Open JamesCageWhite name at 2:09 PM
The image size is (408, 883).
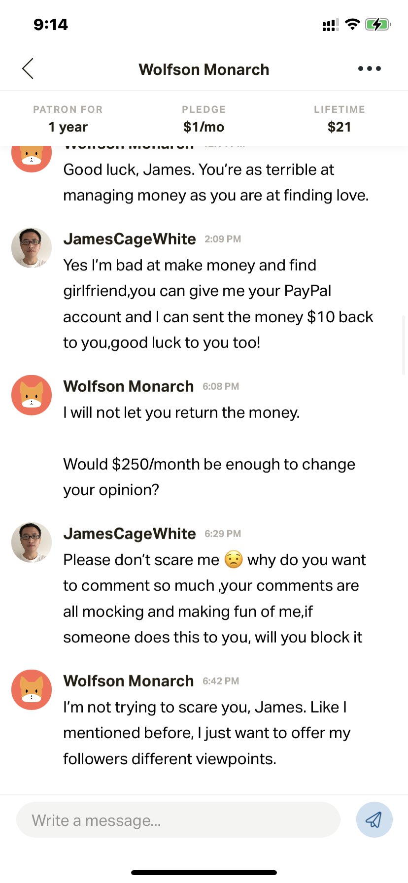[x=130, y=239]
